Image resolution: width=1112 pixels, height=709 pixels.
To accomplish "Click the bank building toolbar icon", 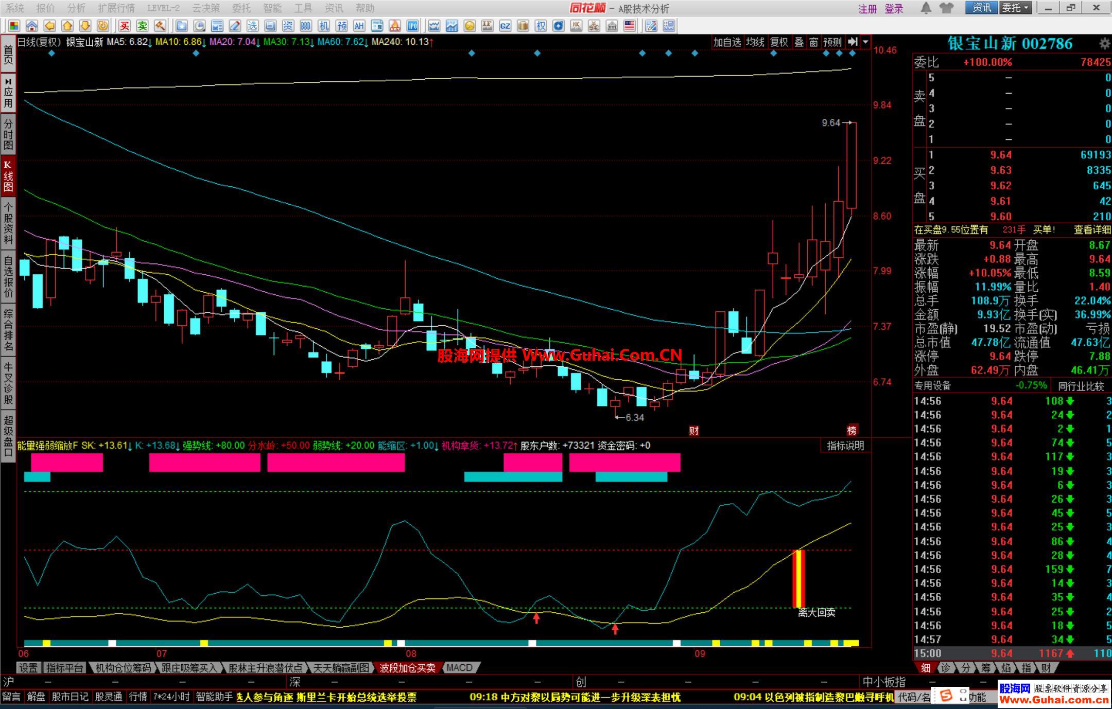I will point(612,26).
